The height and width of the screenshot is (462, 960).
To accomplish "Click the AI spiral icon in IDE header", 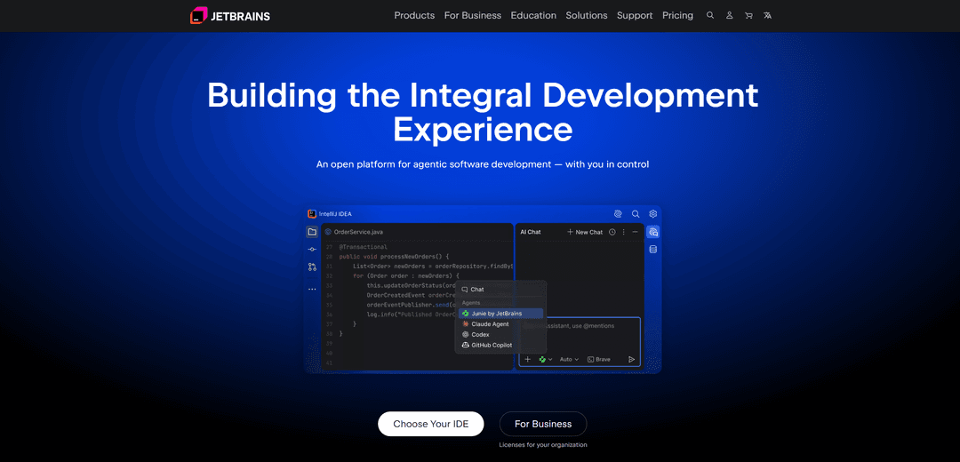I will (x=618, y=213).
